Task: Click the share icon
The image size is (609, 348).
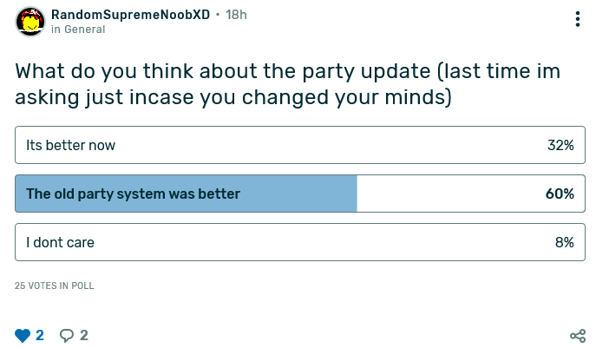Action: click(x=578, y=336)
